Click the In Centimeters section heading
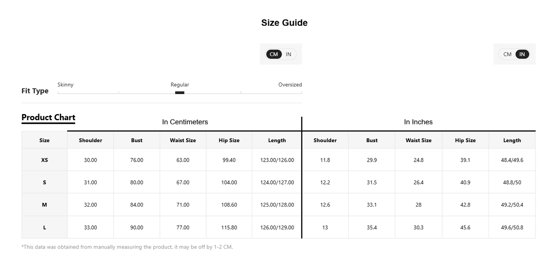 [185, 122]
